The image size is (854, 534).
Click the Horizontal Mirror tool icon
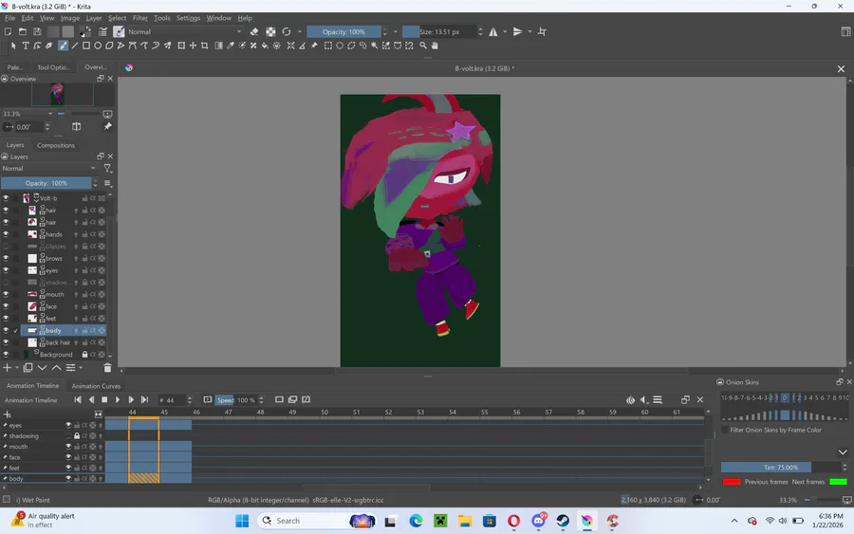(x=492, y=31)
